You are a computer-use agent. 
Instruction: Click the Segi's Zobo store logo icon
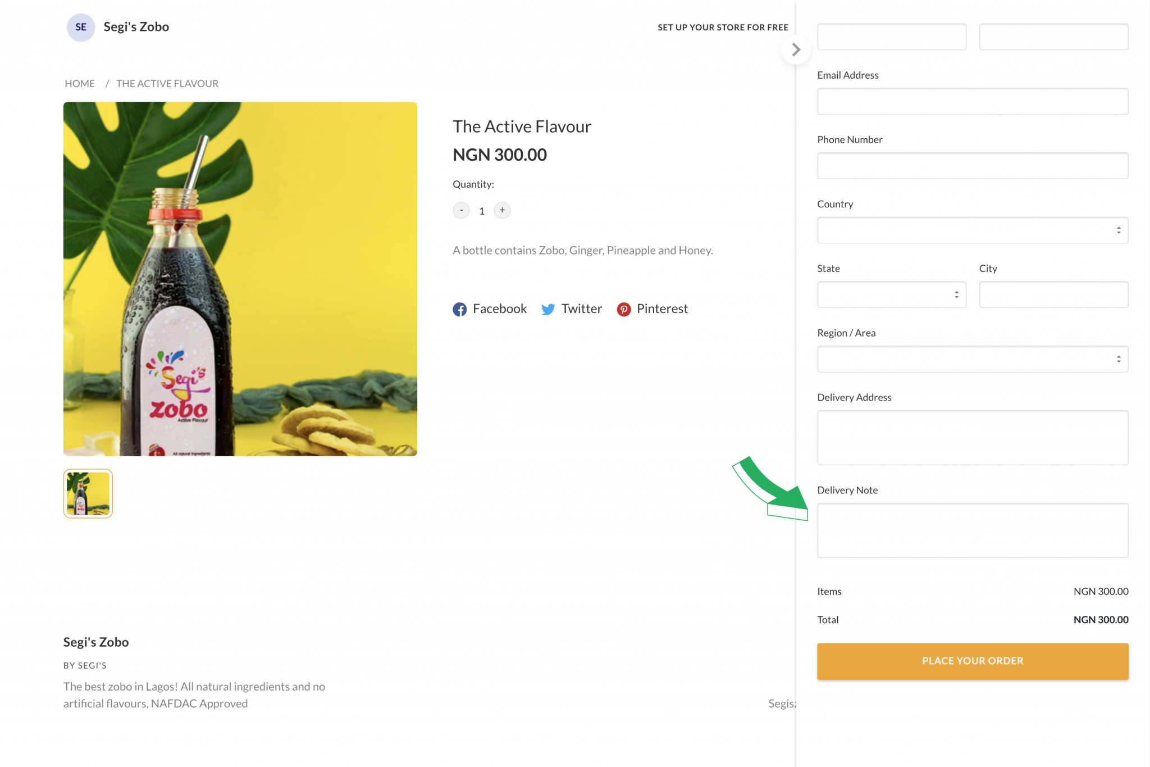point(81,26)
